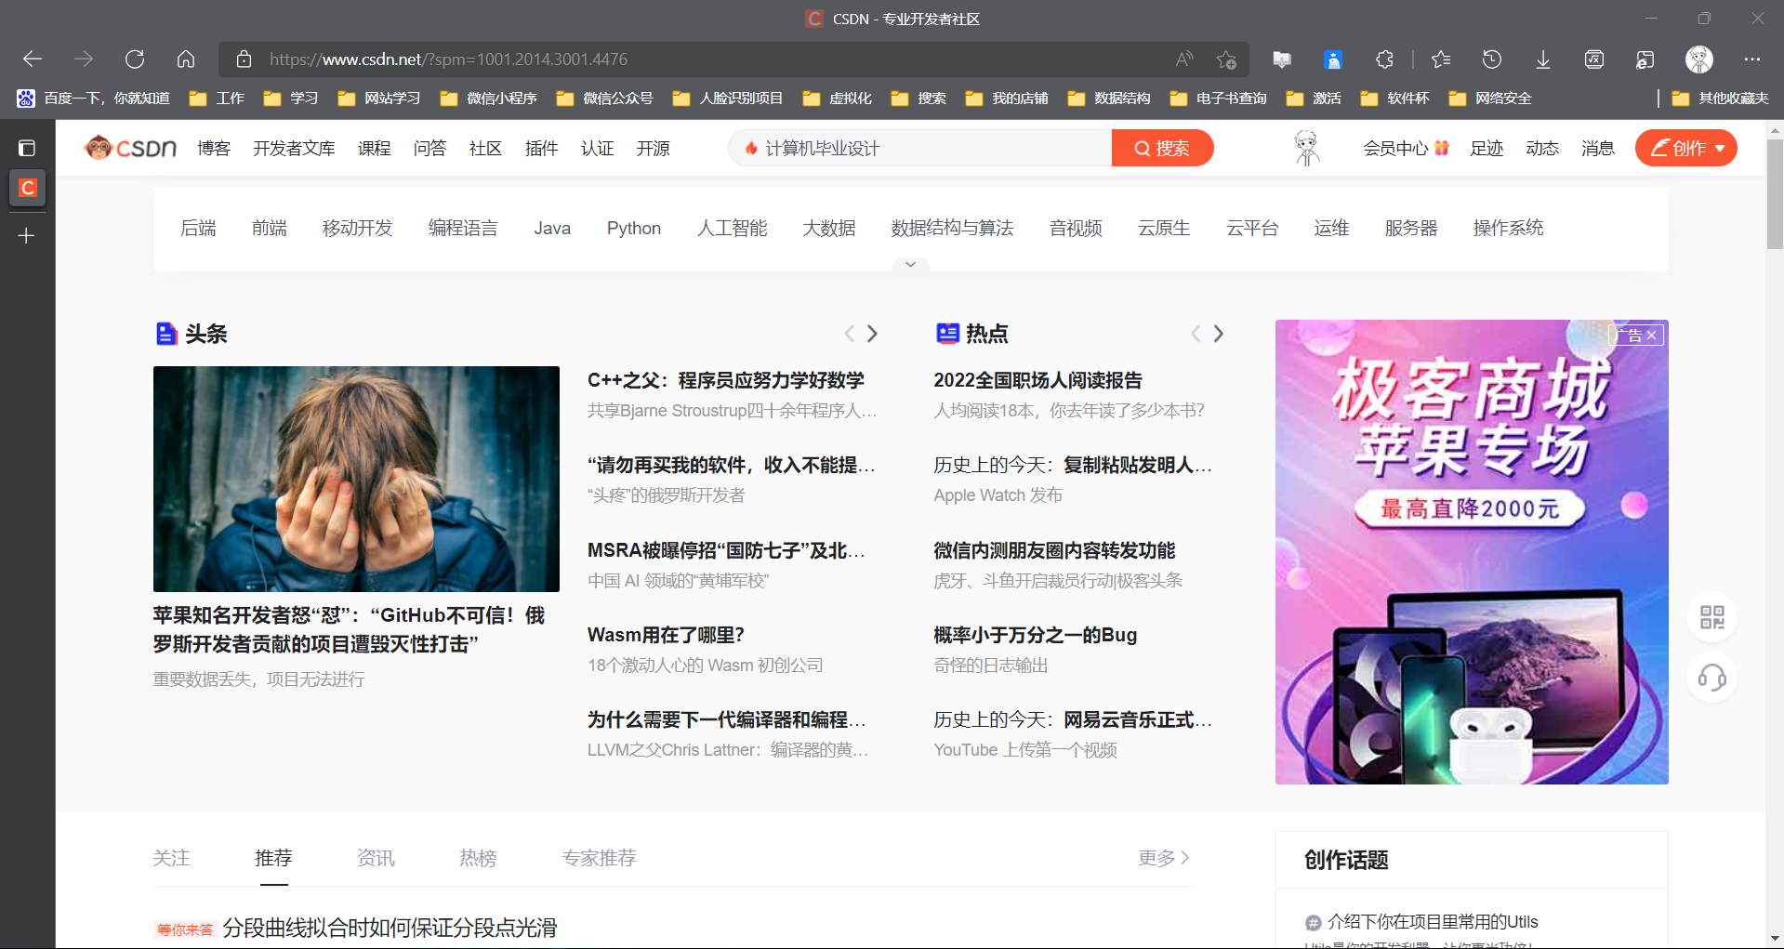
Task: Add this page to favorites star icon
Action: (x=1226, y=59)
